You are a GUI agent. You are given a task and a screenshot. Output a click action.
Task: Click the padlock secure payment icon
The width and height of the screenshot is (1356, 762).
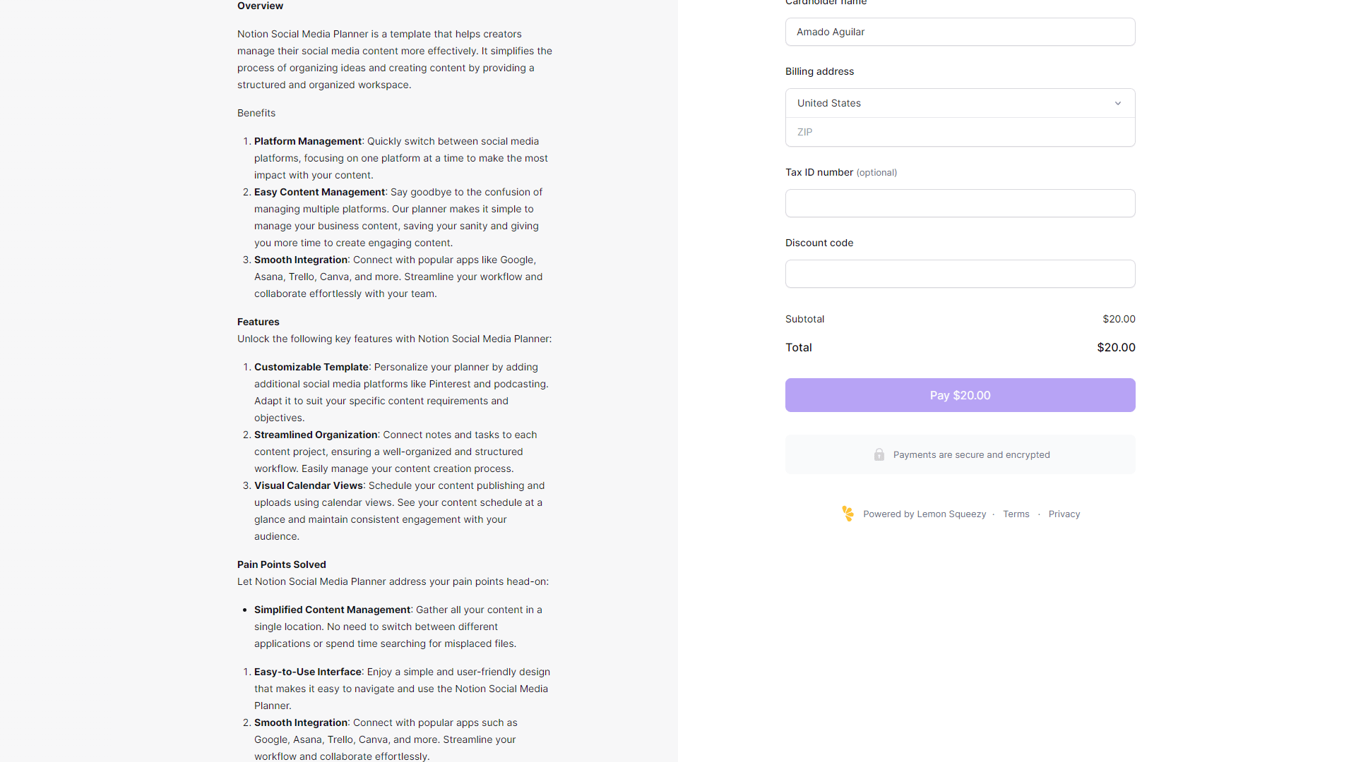tap(879, 454)
